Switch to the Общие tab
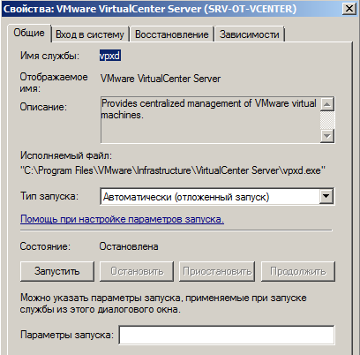 29,33
